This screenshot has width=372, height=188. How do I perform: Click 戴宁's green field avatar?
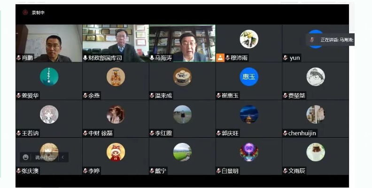[182, 152]
